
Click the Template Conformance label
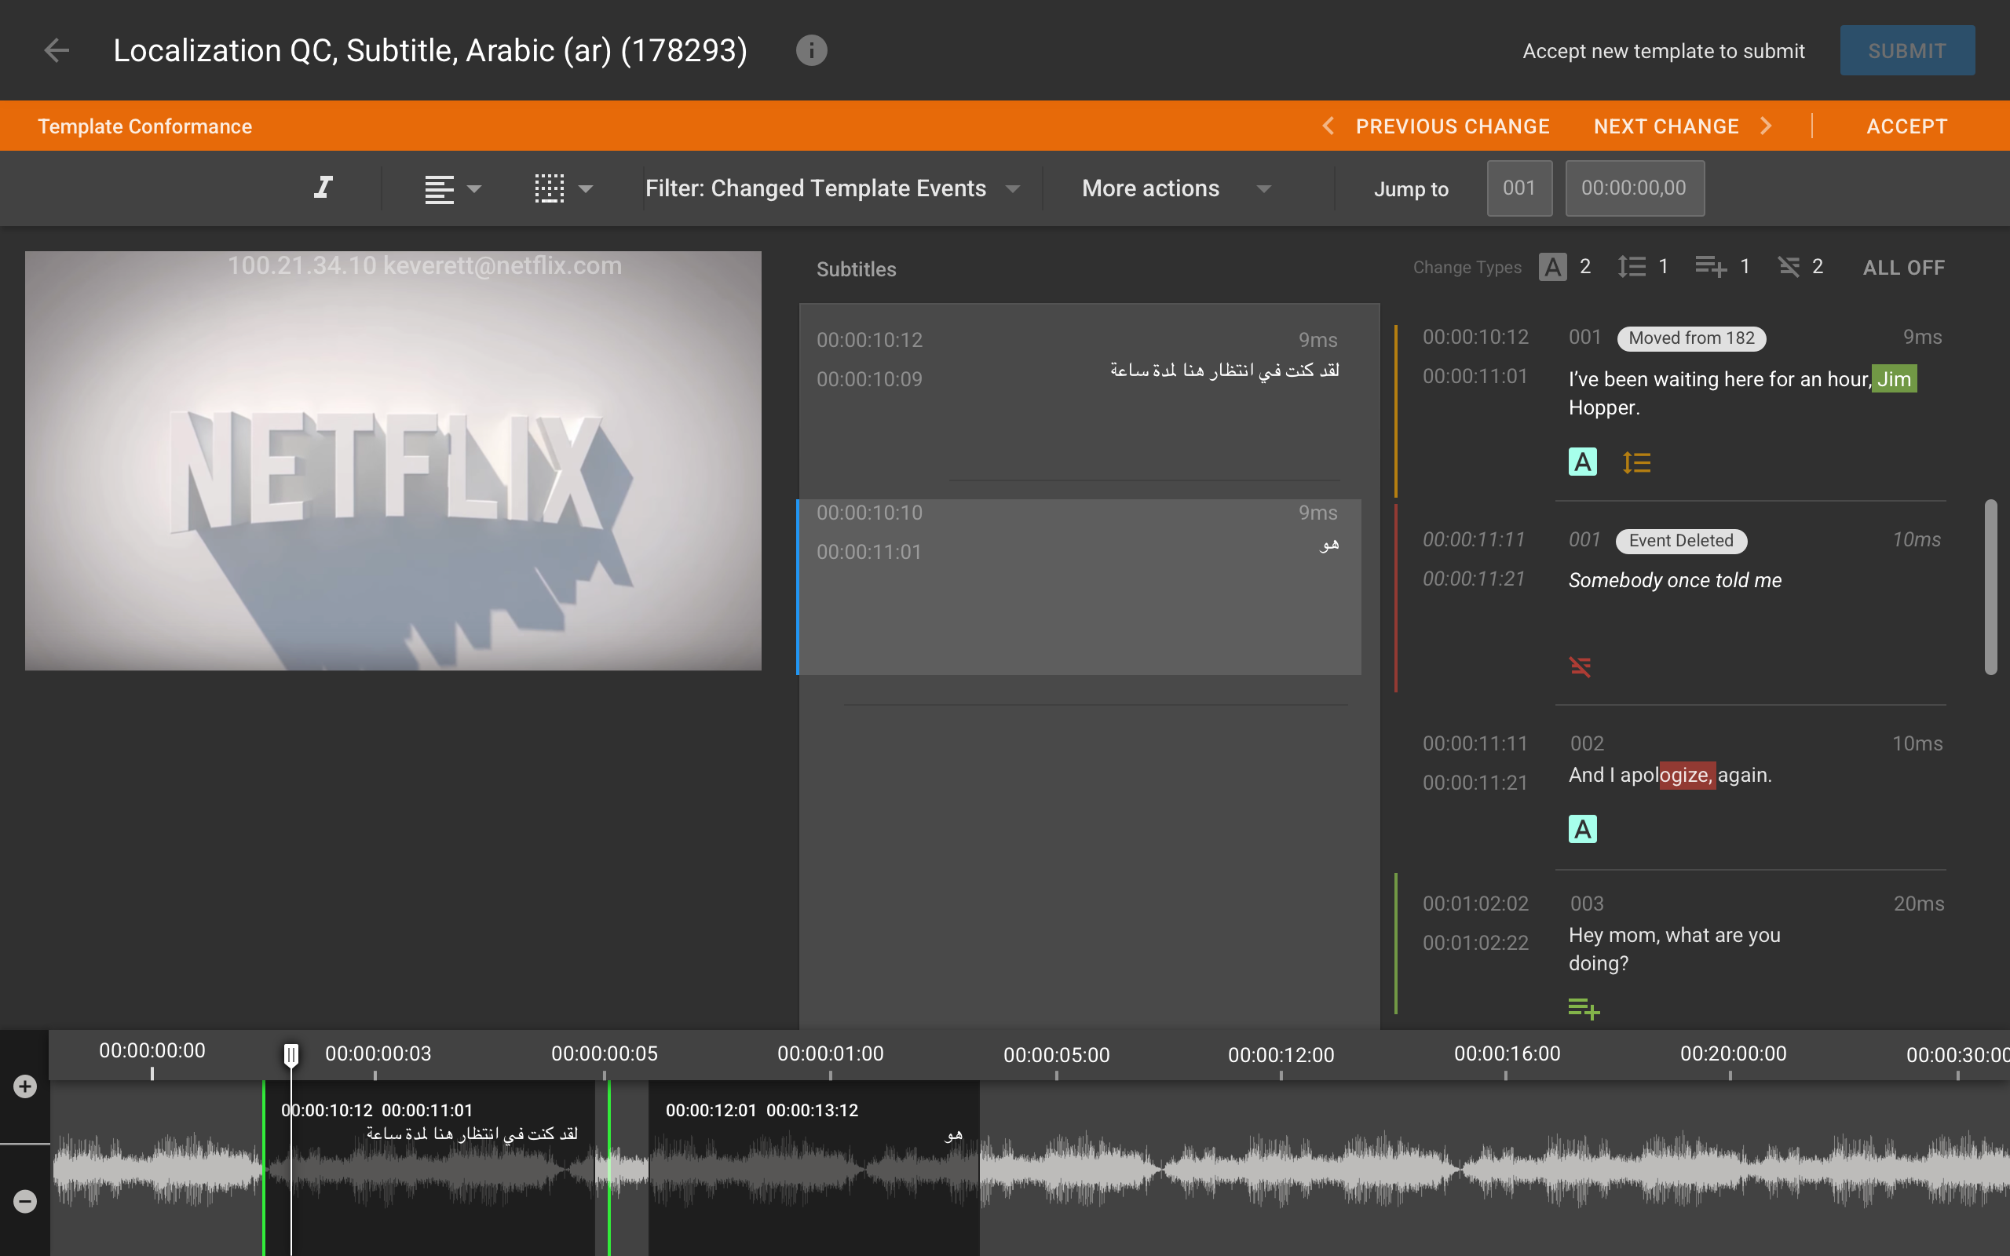[144, 126]
